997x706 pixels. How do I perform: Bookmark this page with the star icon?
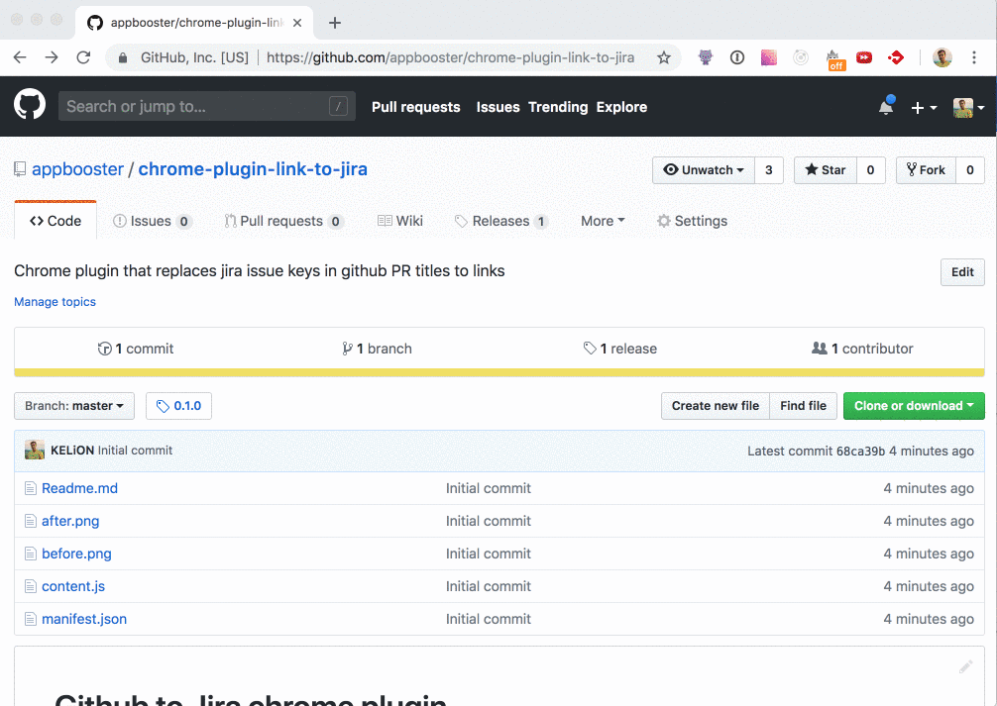tap(664, 57)
